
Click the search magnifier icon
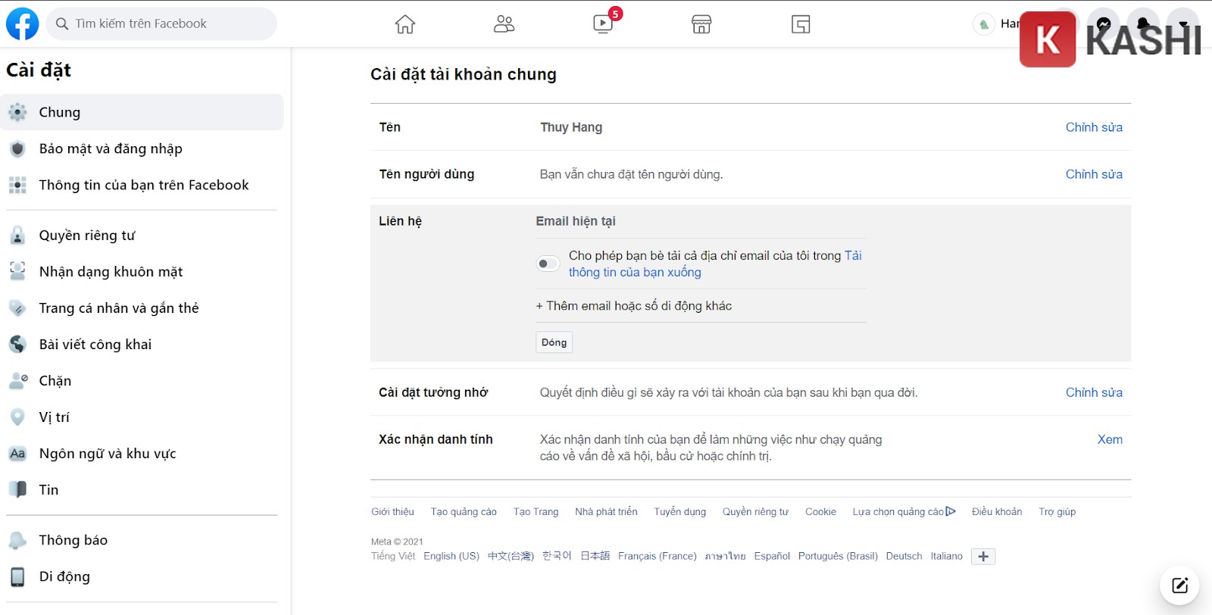tap(62, 24)
